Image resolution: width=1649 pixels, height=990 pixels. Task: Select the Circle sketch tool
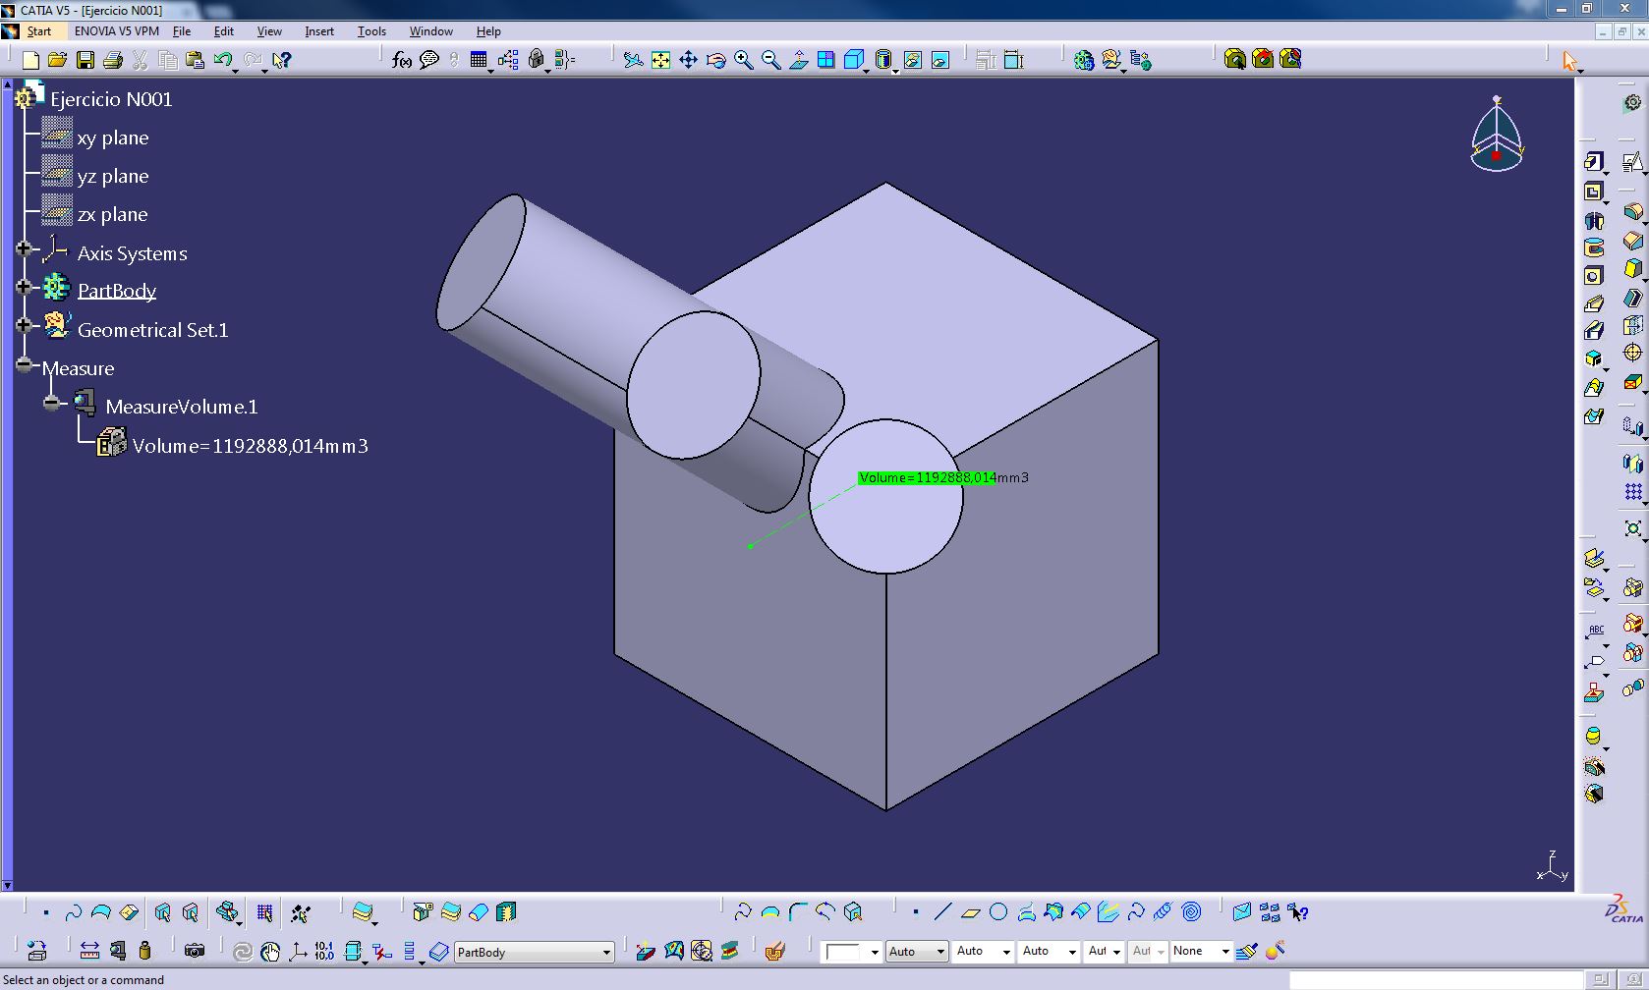(x=998, y=912)
